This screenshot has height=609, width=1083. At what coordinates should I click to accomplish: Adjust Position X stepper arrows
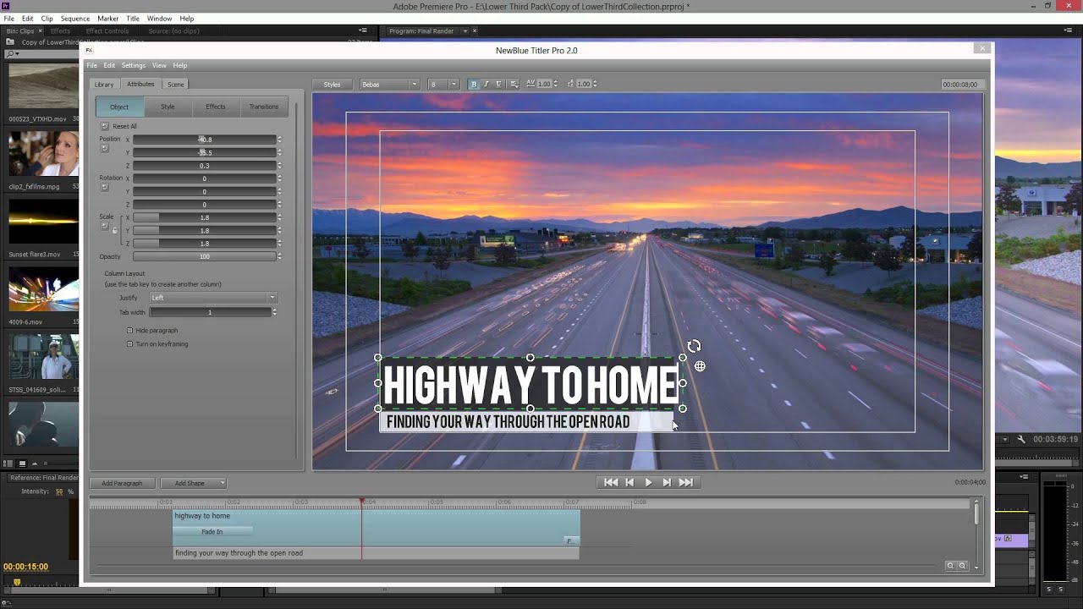pyautogui.click(x=280, y=140)
